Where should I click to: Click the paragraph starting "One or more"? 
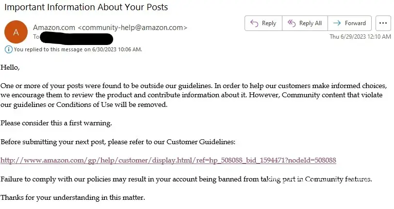(194, 95)
